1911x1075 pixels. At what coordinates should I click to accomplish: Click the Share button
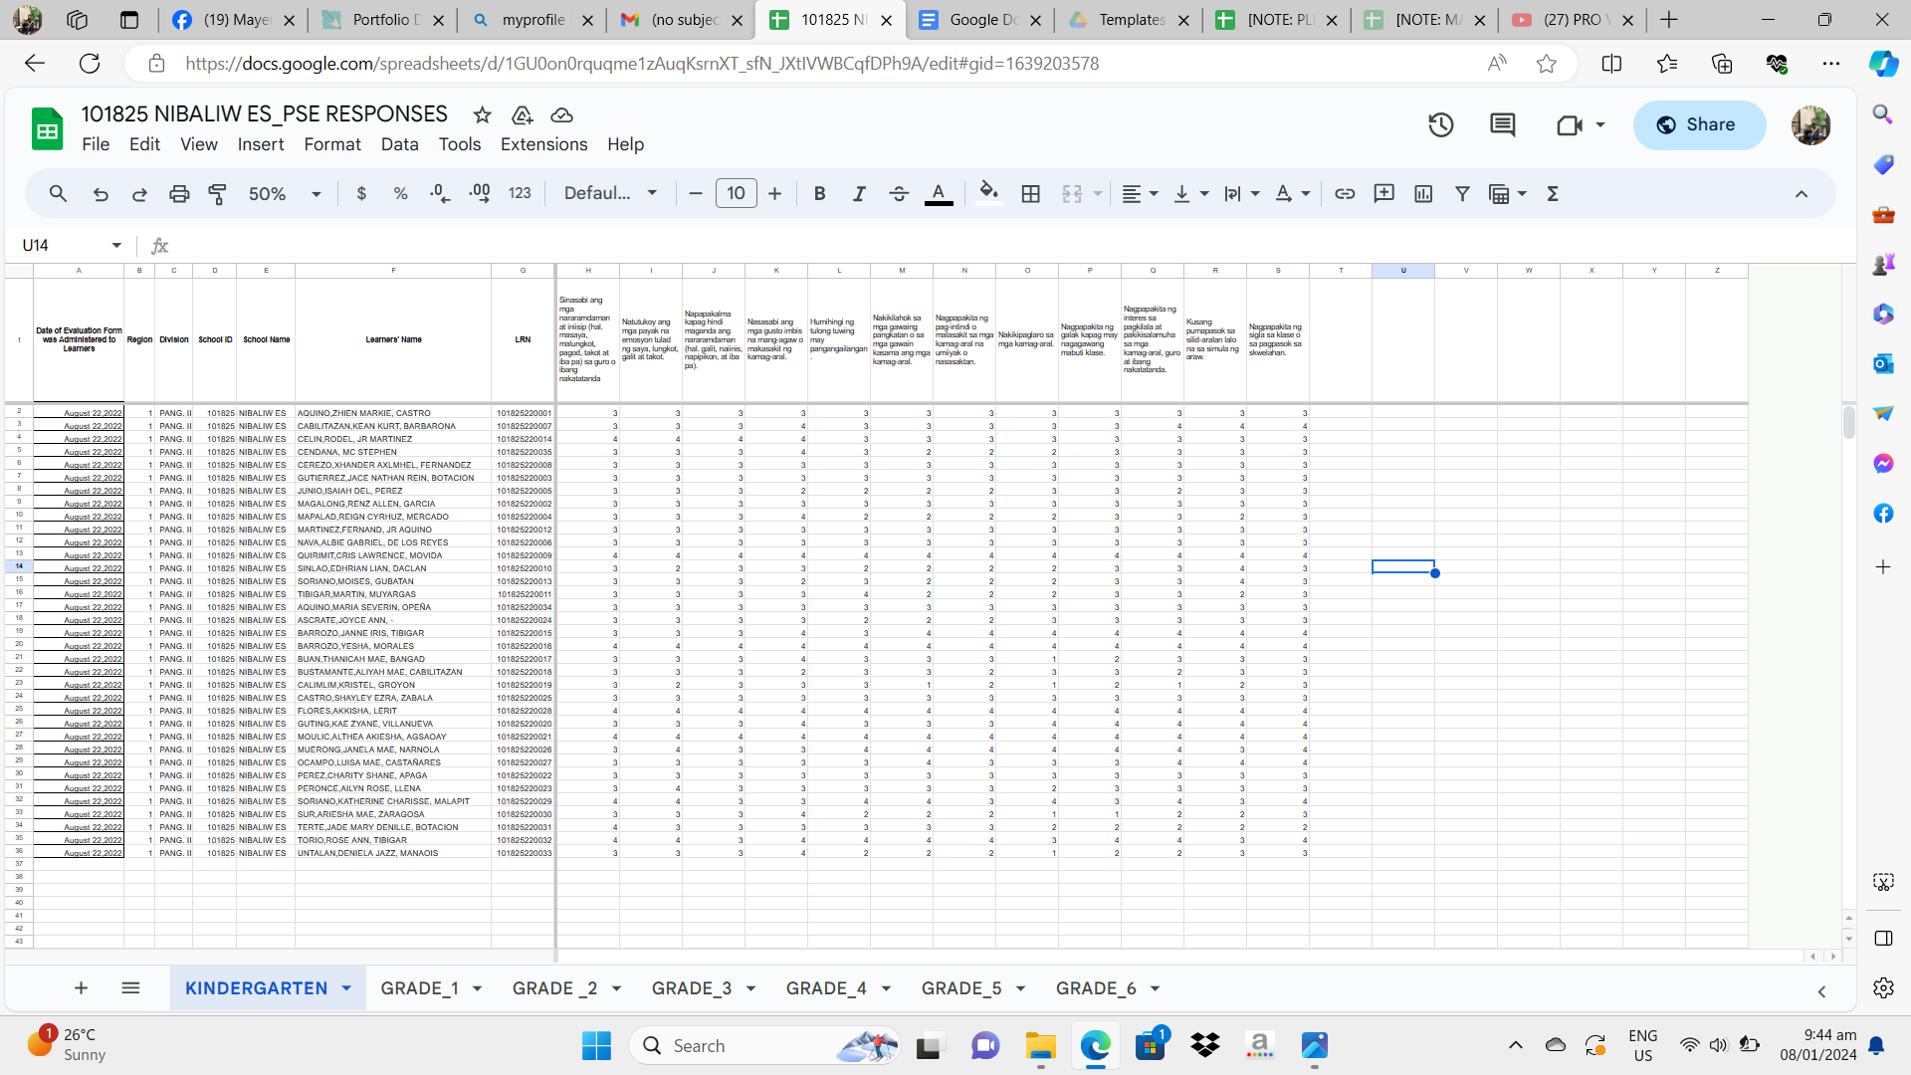tap(1699, 125)
